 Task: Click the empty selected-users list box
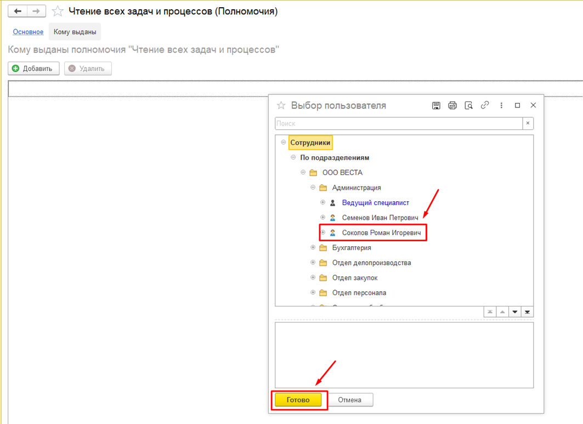coord(404,355)
